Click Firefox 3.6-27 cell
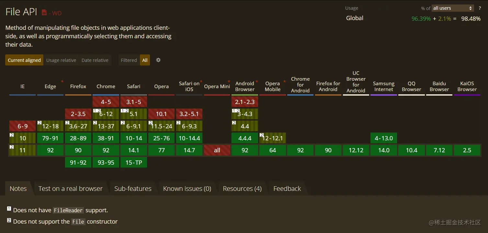488x233 pixels. pos(78,126)
